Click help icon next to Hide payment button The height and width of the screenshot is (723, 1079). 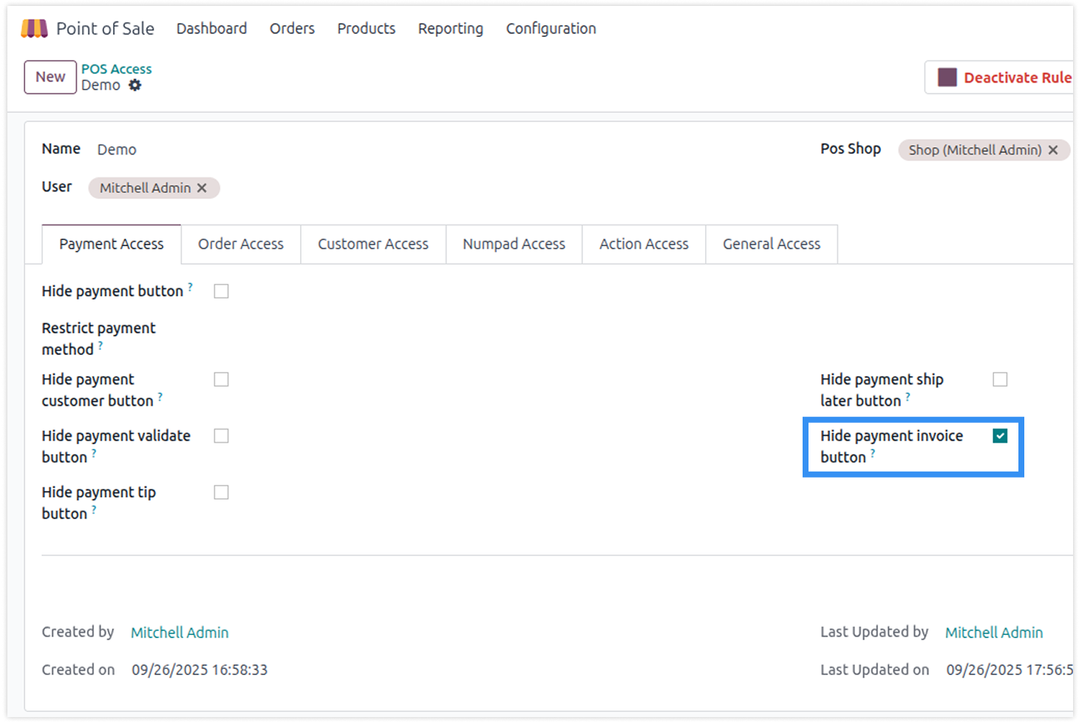pos(190,287)
